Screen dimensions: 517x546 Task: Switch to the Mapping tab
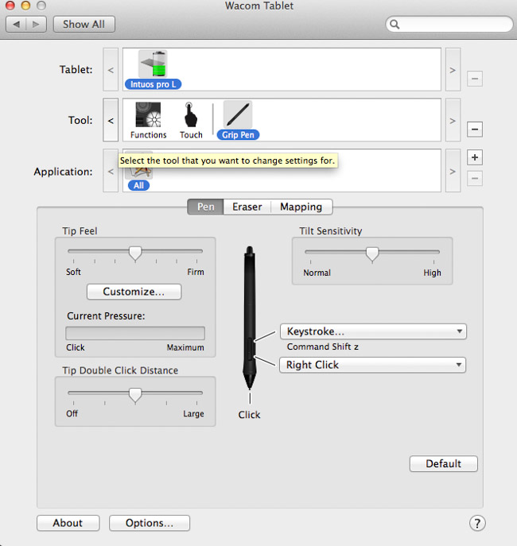(x=301, y=207)
